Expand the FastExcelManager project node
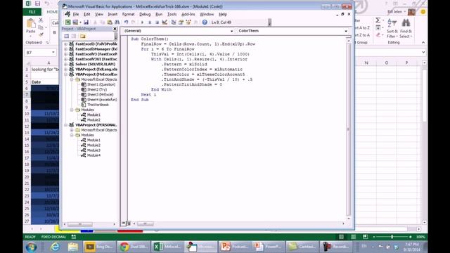450x253 pixels. (66, 48)
